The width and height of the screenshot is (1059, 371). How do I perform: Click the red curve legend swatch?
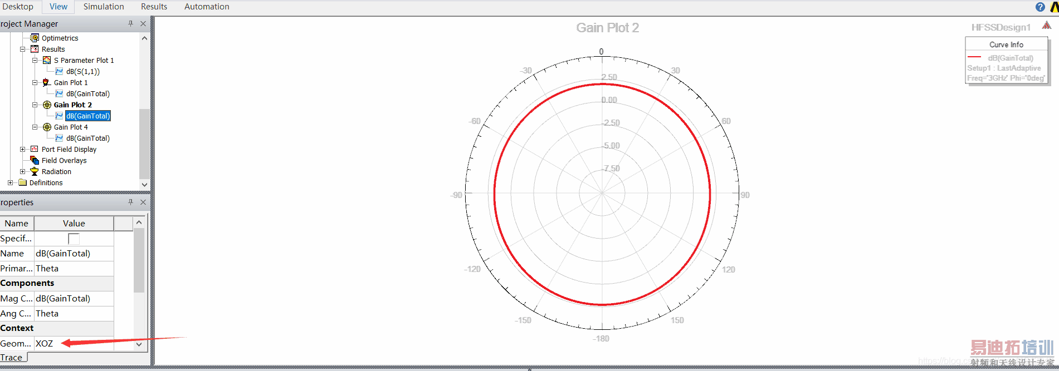(x=974, y=57)
